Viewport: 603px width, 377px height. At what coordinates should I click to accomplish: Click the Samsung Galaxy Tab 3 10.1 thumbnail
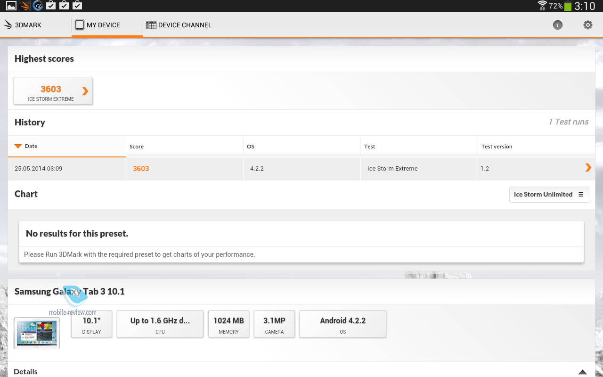tap(37, 333)
